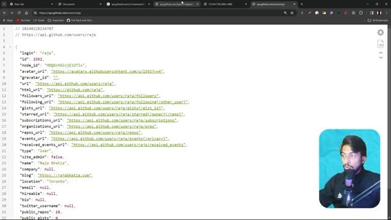This screenshot has width=391, height=220.
Task: Open the browser profile avatar
Action: point(379,13)
